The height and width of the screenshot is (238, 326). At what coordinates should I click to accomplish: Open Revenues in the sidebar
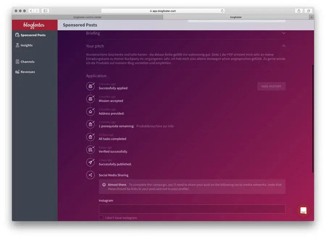[x=28, y=72]
